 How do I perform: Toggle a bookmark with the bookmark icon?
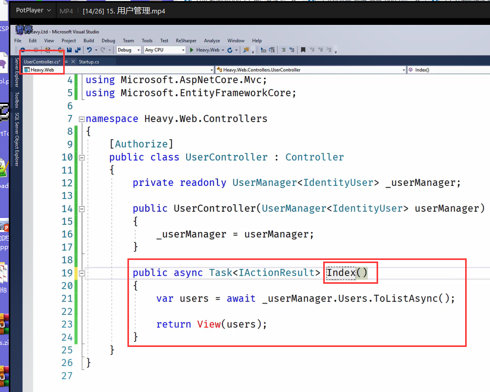[303, 50]
